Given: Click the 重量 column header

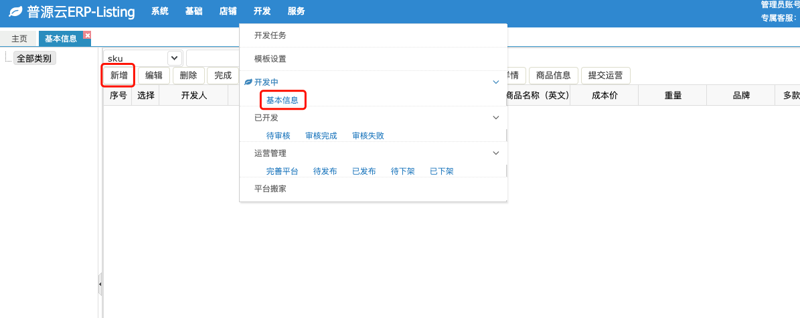Looking at the screenshot, I should [673, 96].
